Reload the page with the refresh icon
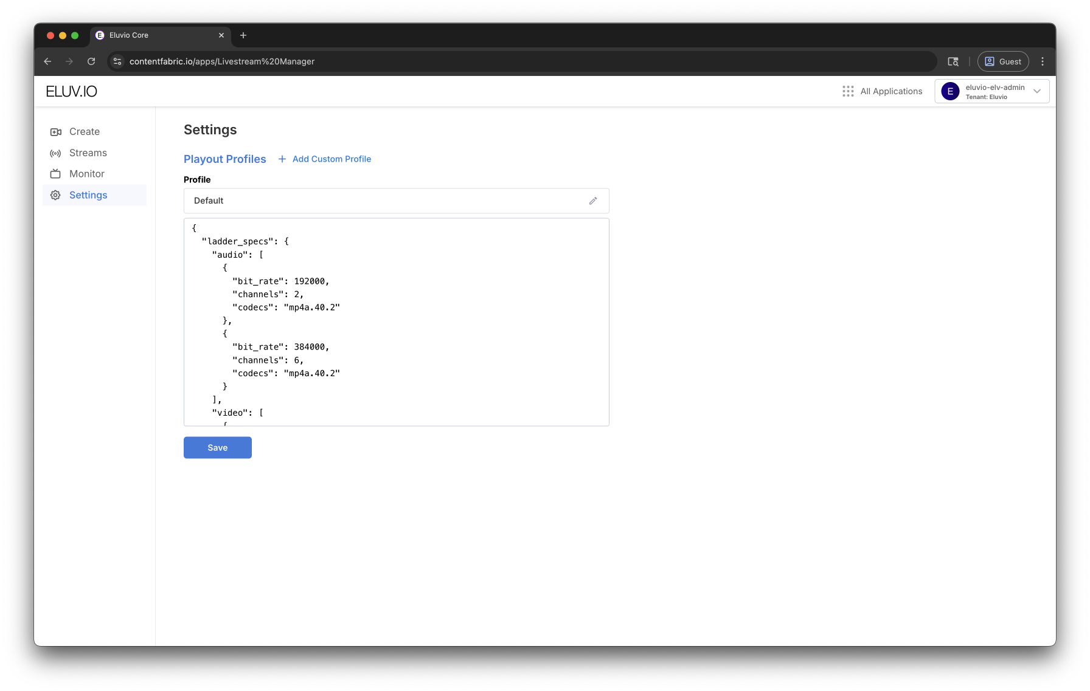The height and width of the screenshot is (691, 1090). coord(91,61)
